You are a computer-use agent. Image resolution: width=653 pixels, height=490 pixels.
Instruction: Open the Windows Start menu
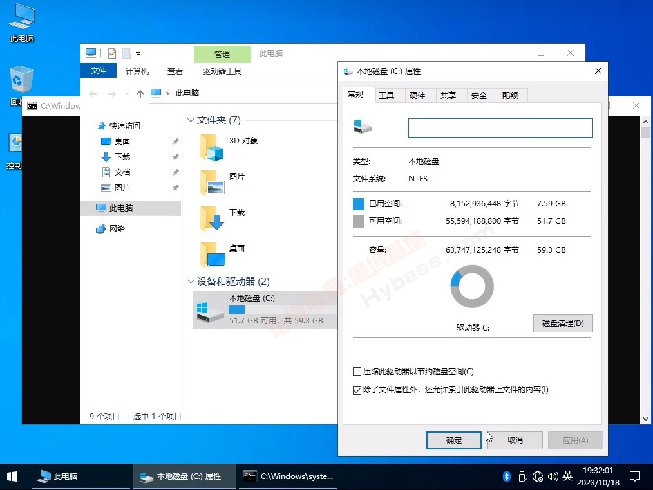coord(12,476)
